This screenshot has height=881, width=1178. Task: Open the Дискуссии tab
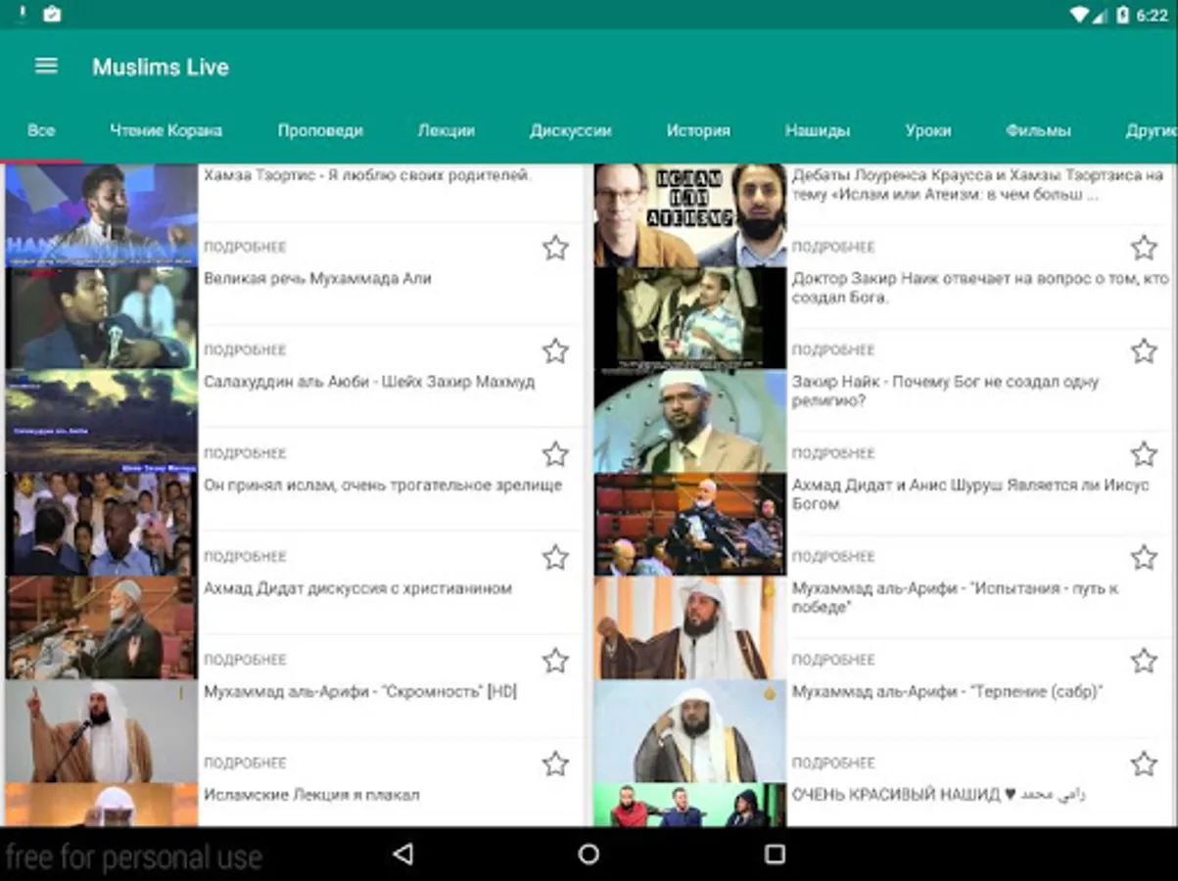click(571, 130)
